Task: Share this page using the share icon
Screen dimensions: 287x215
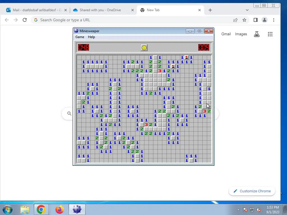Action: (235, 20)
